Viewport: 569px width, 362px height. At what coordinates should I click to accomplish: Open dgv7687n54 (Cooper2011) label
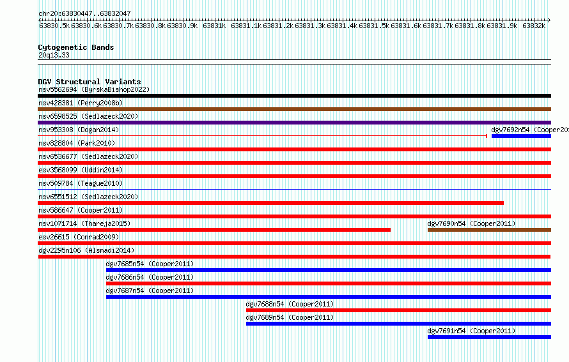click(x=150, y=290)
